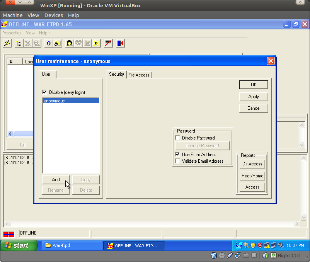
Task: Click the left arrow of the sessions list scrollbar
Action: click(x=10, y=134)
